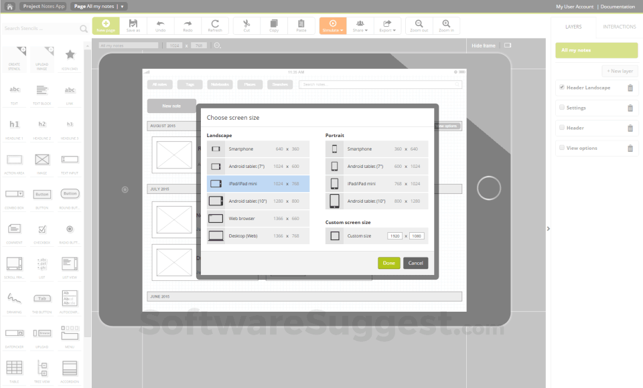Copy using the toolbar Copy icon
This screenshot has height=388, width=643.
tap(274, 25)
